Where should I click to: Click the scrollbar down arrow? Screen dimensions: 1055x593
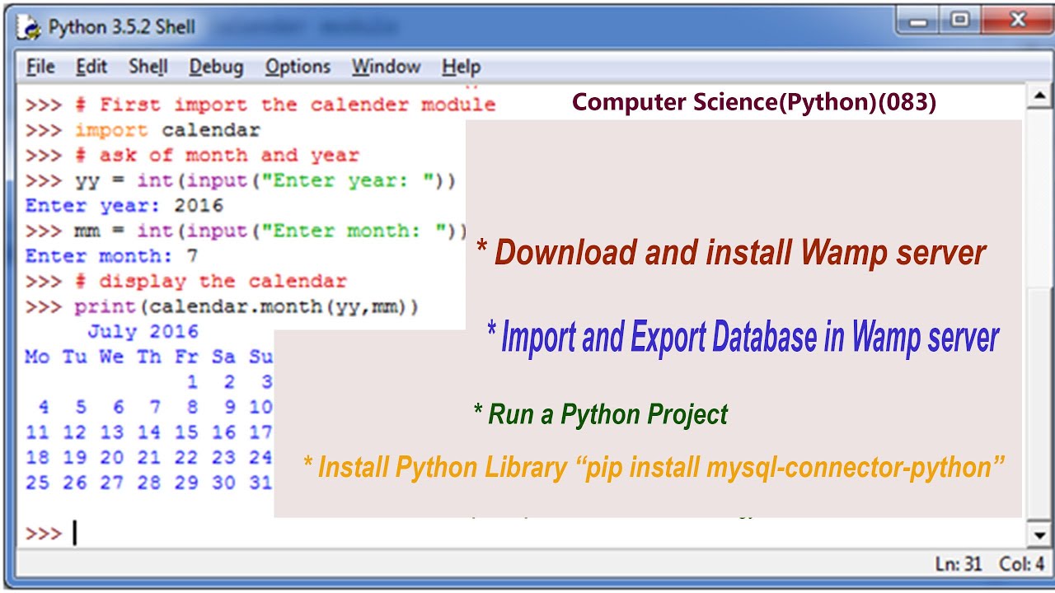[x=1039, y=535]
